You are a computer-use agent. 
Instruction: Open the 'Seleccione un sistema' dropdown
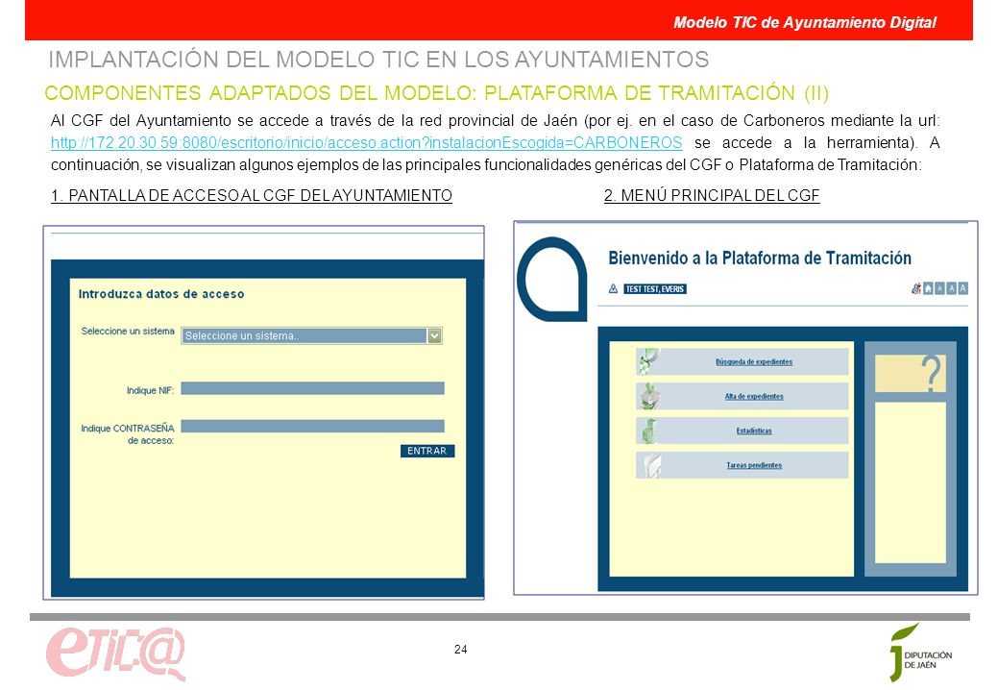pos(311,335)
